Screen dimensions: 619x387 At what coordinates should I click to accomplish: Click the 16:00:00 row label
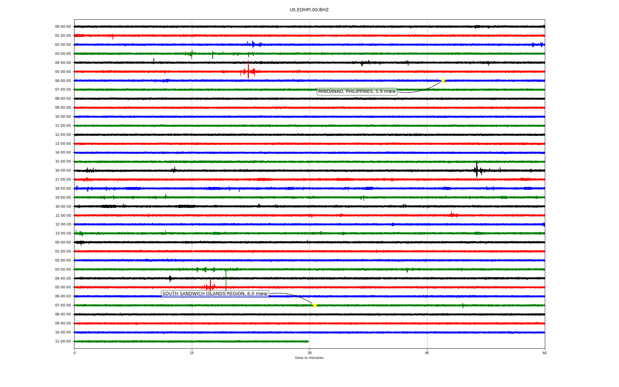click(63, 171)
